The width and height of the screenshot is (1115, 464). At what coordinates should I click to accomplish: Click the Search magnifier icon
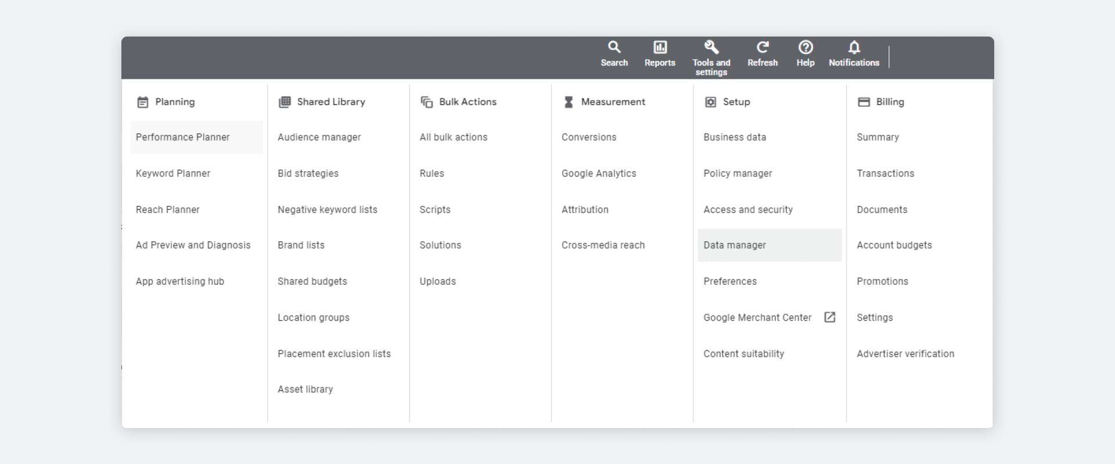614,48
